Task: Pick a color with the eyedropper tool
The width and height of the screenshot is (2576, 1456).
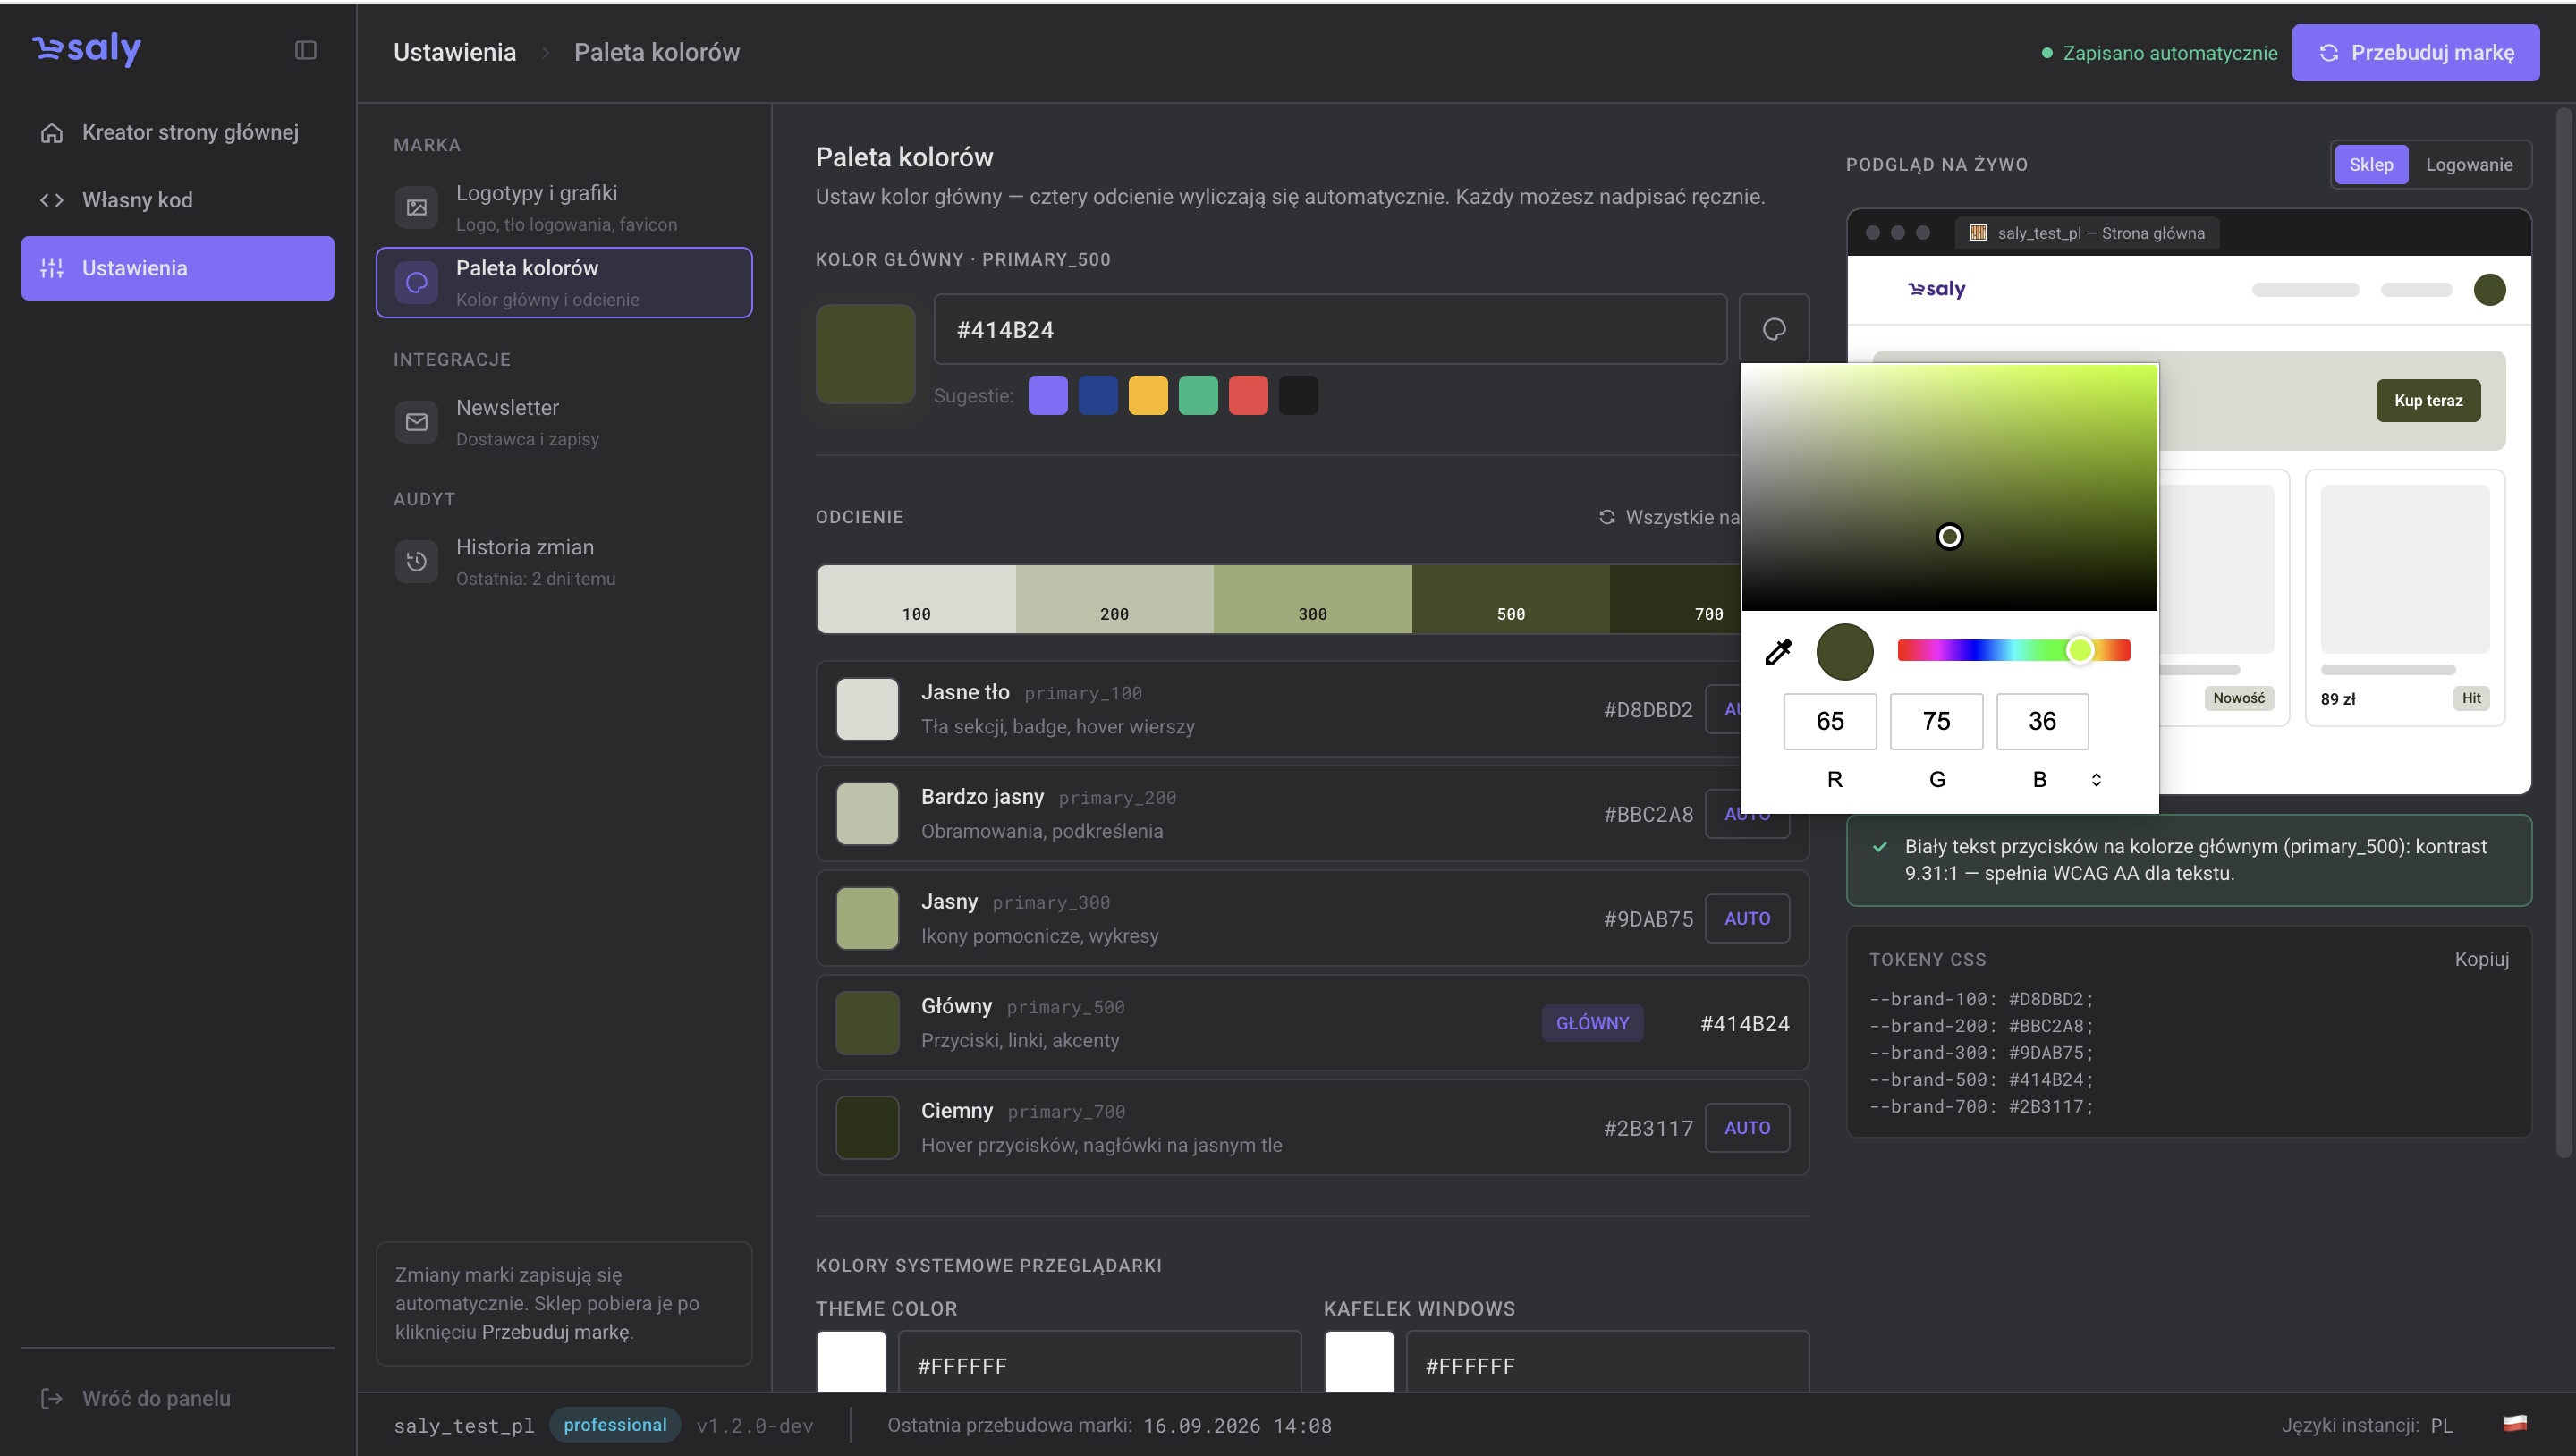Action: point(1778,652)
